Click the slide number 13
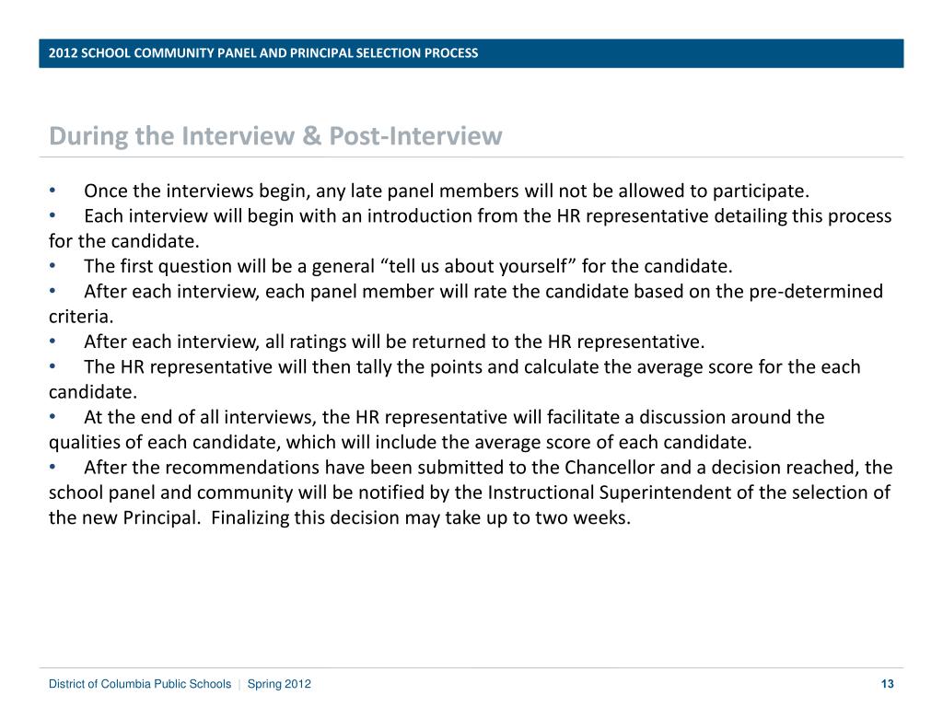943x707 pixels. pyautogui.click(x=888, y=684)
